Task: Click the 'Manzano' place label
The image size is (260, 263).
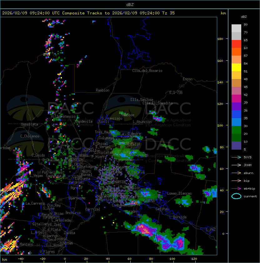Action: coord(26,244)
